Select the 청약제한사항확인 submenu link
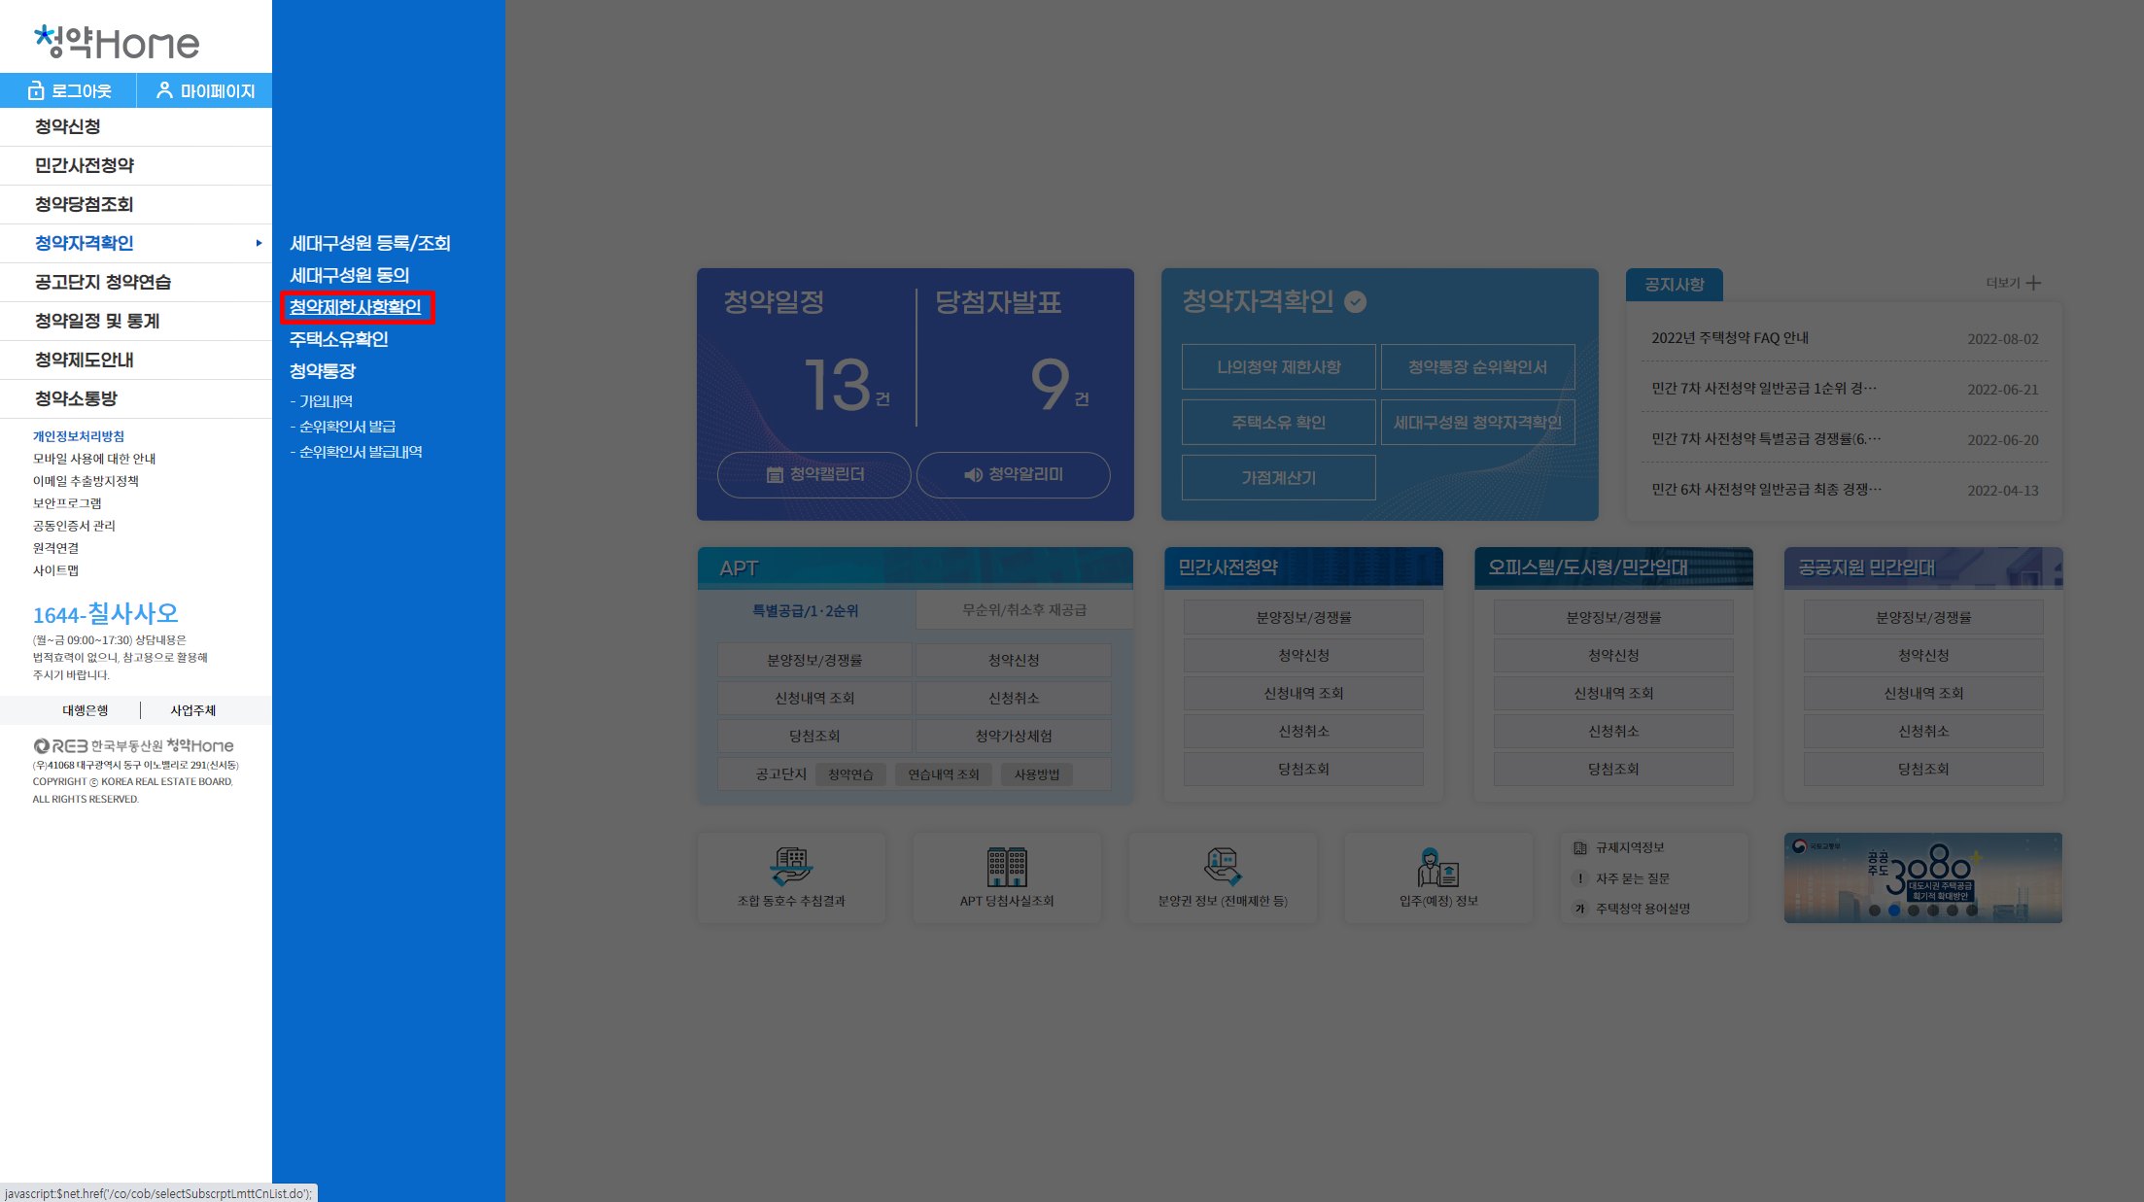This screenshot has height=1202, width=2144. point(356,307)
